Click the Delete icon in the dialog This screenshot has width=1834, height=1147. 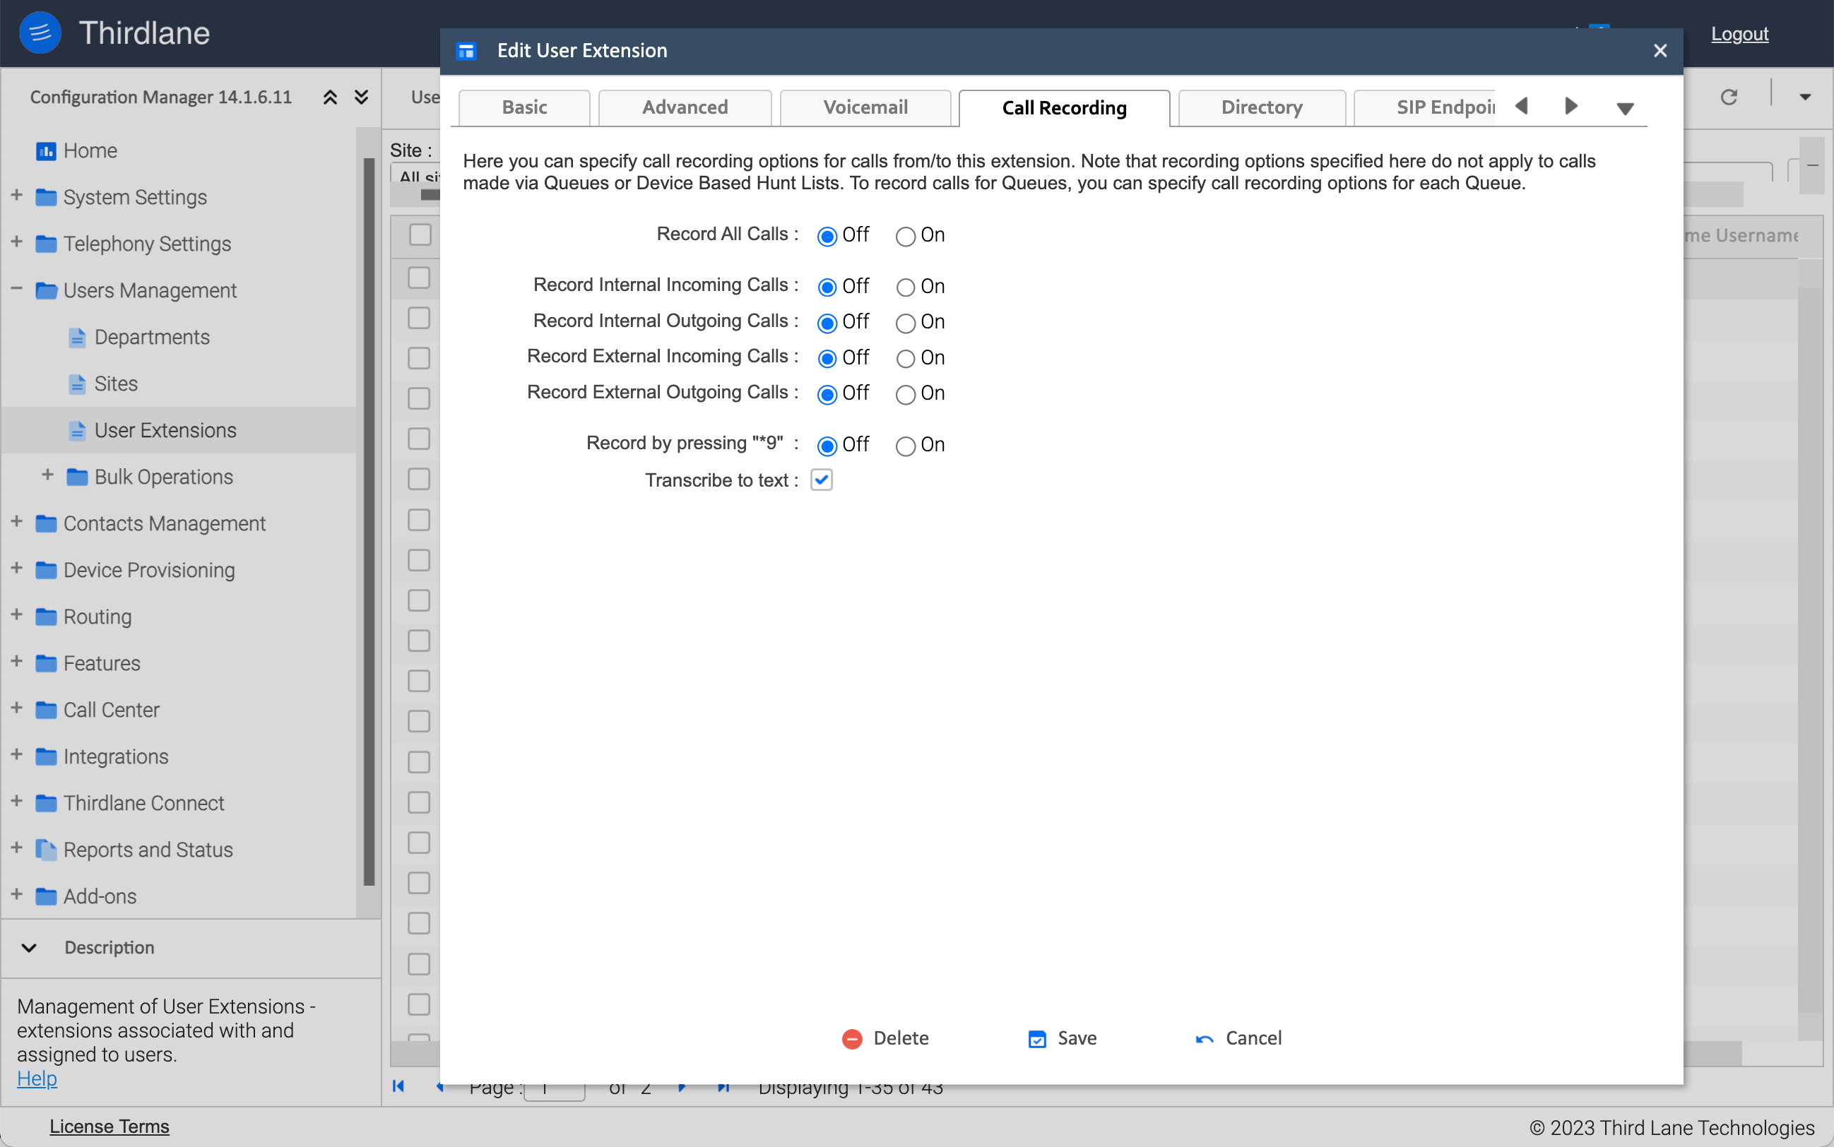(x=852, y=1038)
